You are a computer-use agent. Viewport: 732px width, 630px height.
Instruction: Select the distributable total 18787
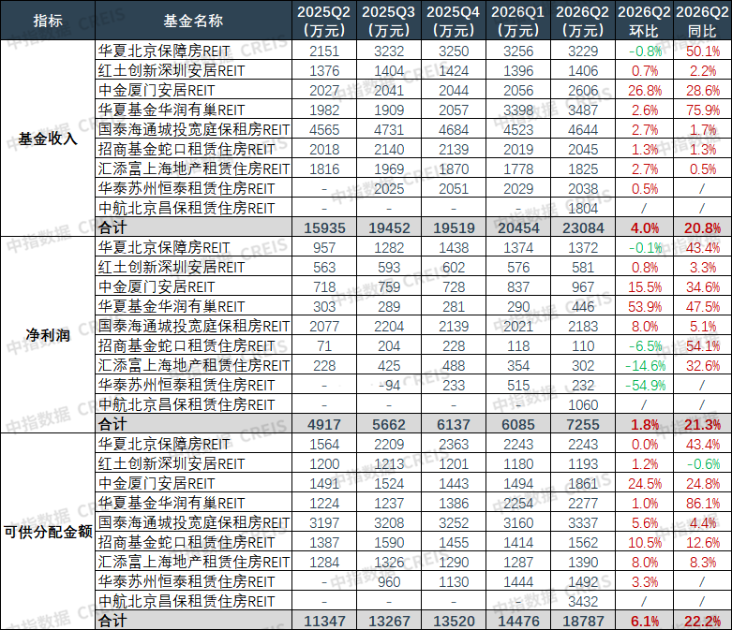[x=583, y=621]
